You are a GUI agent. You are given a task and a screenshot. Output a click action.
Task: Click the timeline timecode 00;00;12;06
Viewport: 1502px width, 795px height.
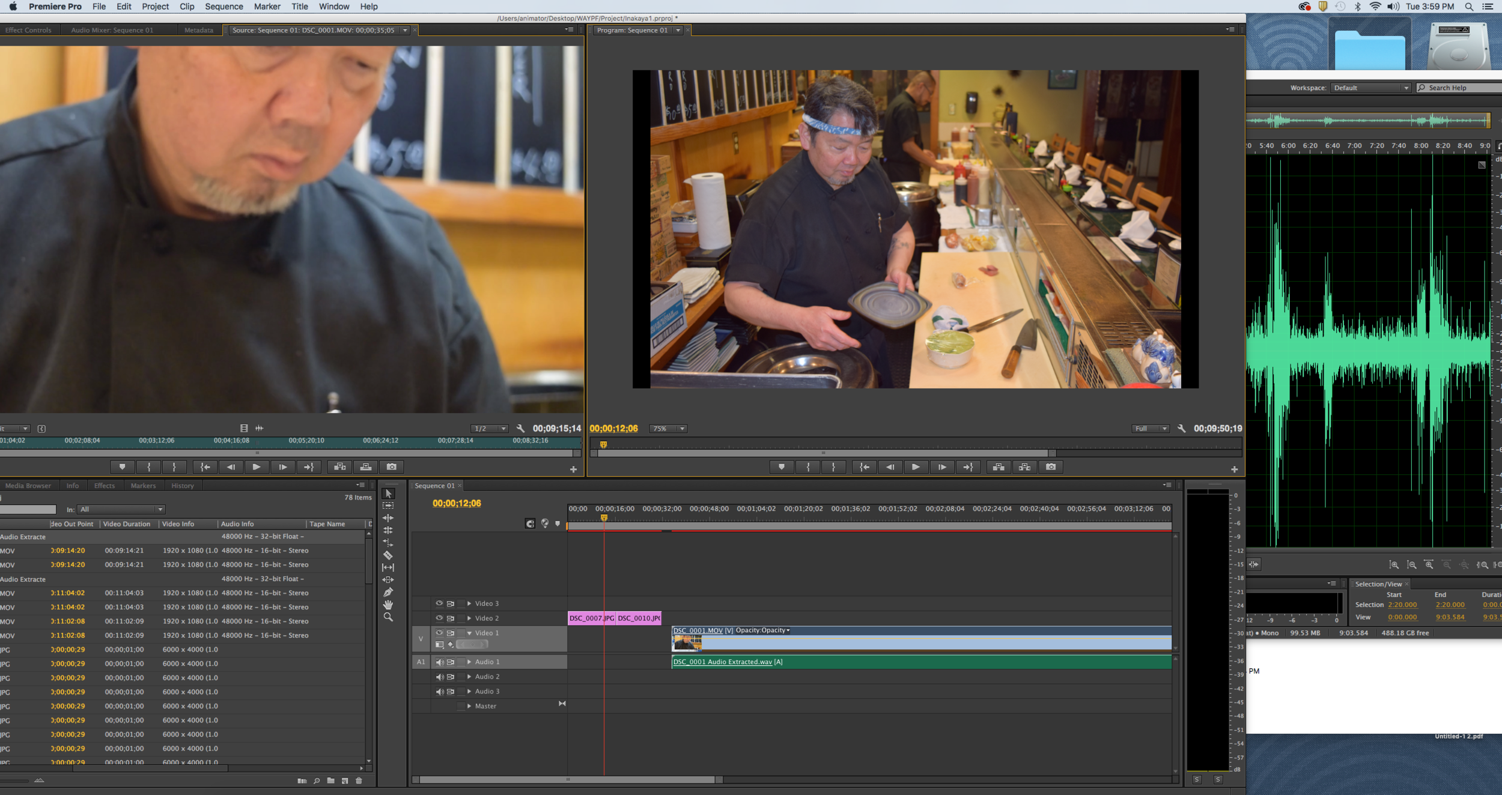[457, 503]
